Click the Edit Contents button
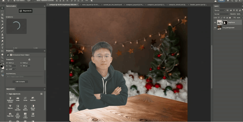This screenshot has width=243, height=122. 20,82
